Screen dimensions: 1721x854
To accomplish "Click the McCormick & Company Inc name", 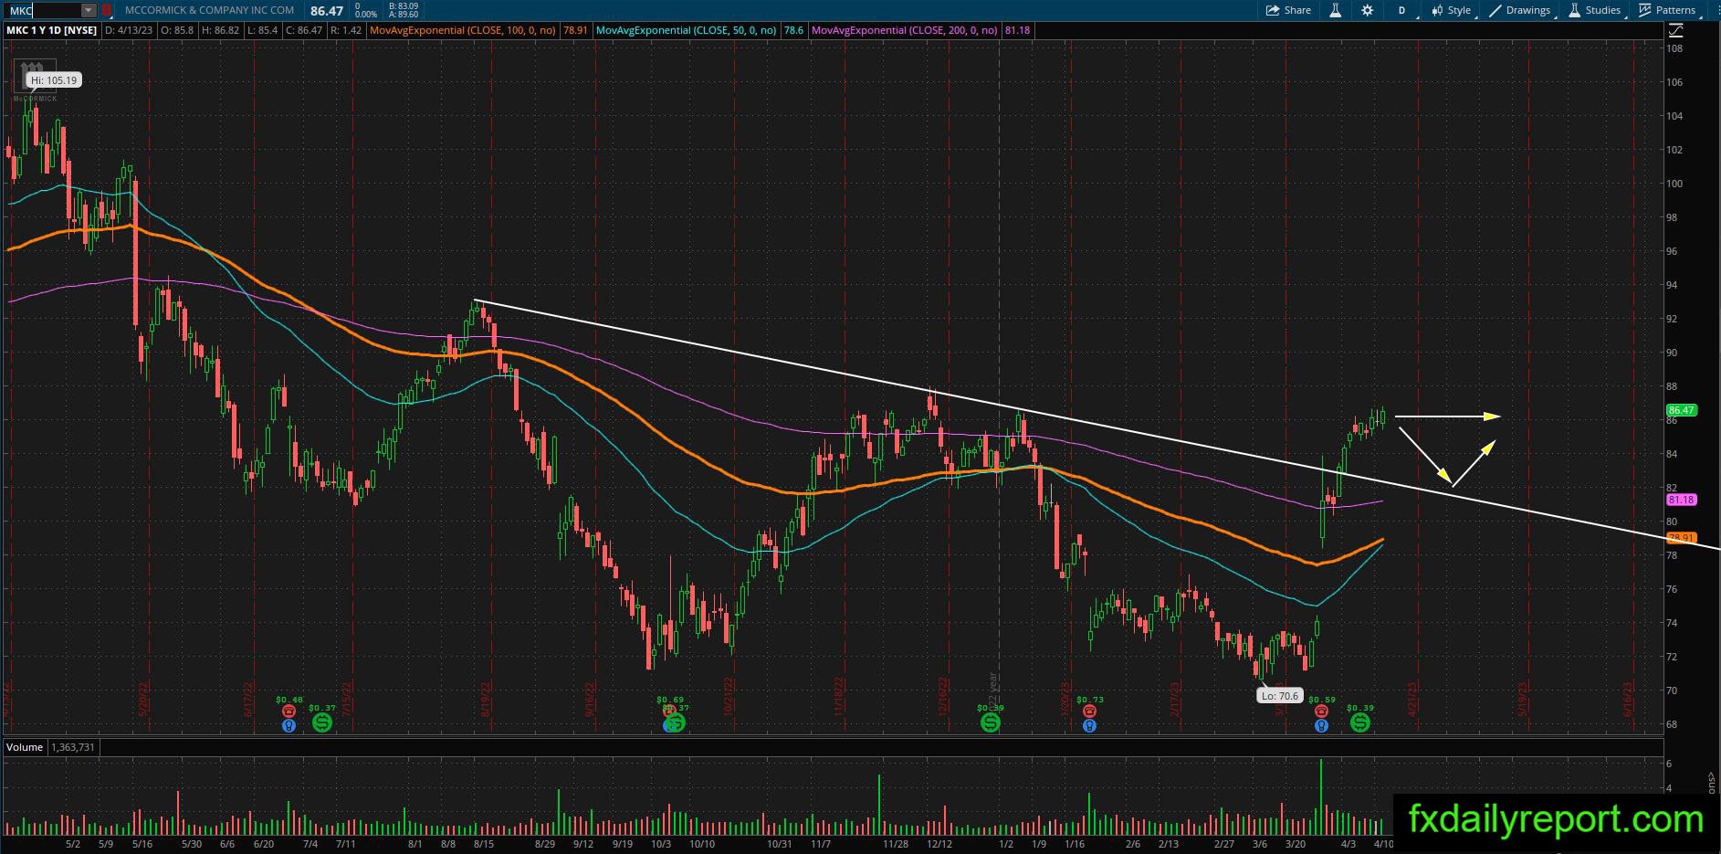I will coord(209,10).
